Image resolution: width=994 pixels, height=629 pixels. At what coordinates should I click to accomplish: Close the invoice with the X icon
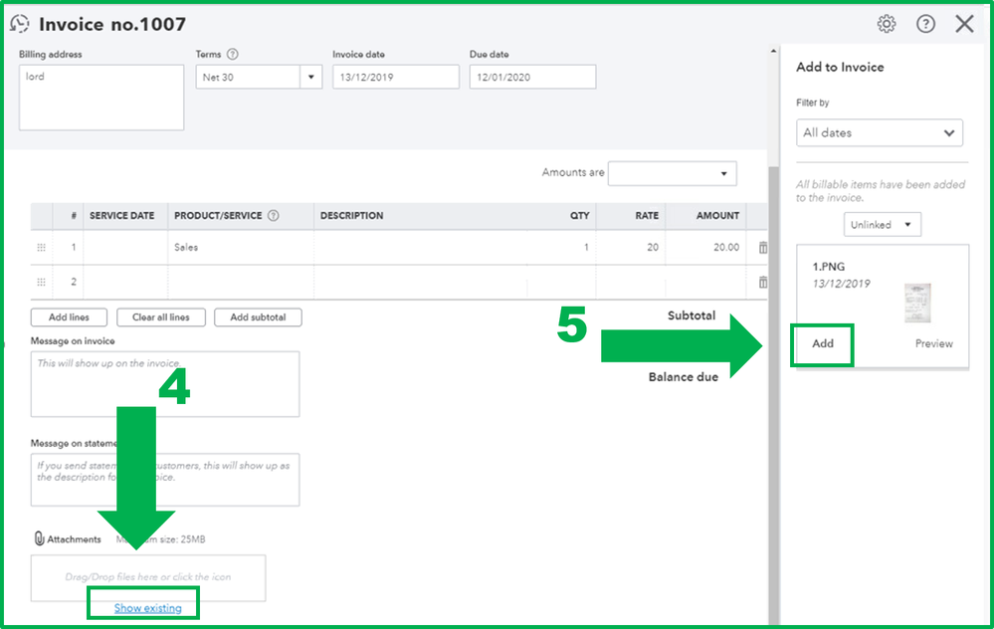[965, 24]
